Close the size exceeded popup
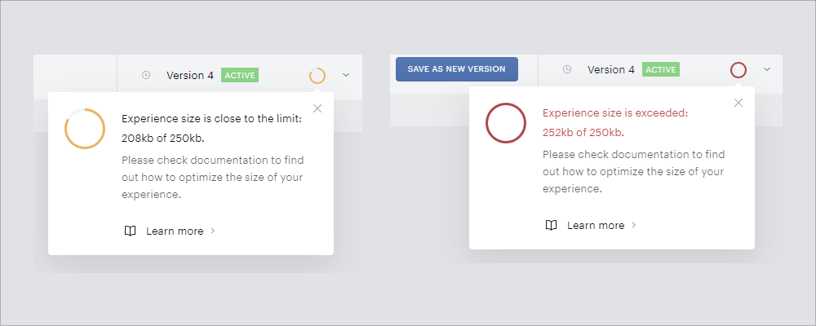Image resolution: width=816 pixels, height=326 pixels. (x=738, y=103)
